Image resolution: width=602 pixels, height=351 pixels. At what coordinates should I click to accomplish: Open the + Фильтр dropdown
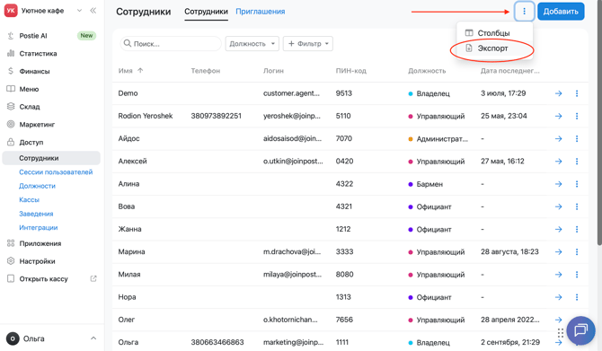click(x=308, y=44)
